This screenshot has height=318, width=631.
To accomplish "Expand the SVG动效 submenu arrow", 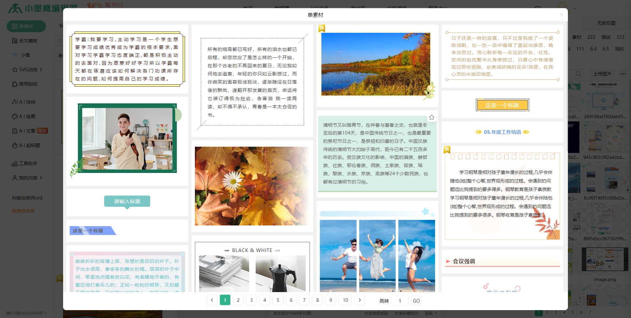I will point(41,70).
